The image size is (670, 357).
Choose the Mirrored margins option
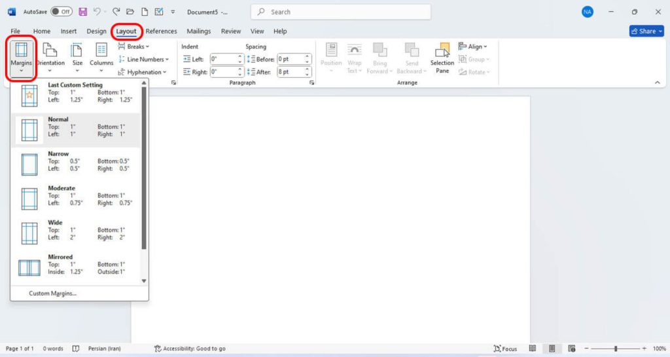[75, 268]
